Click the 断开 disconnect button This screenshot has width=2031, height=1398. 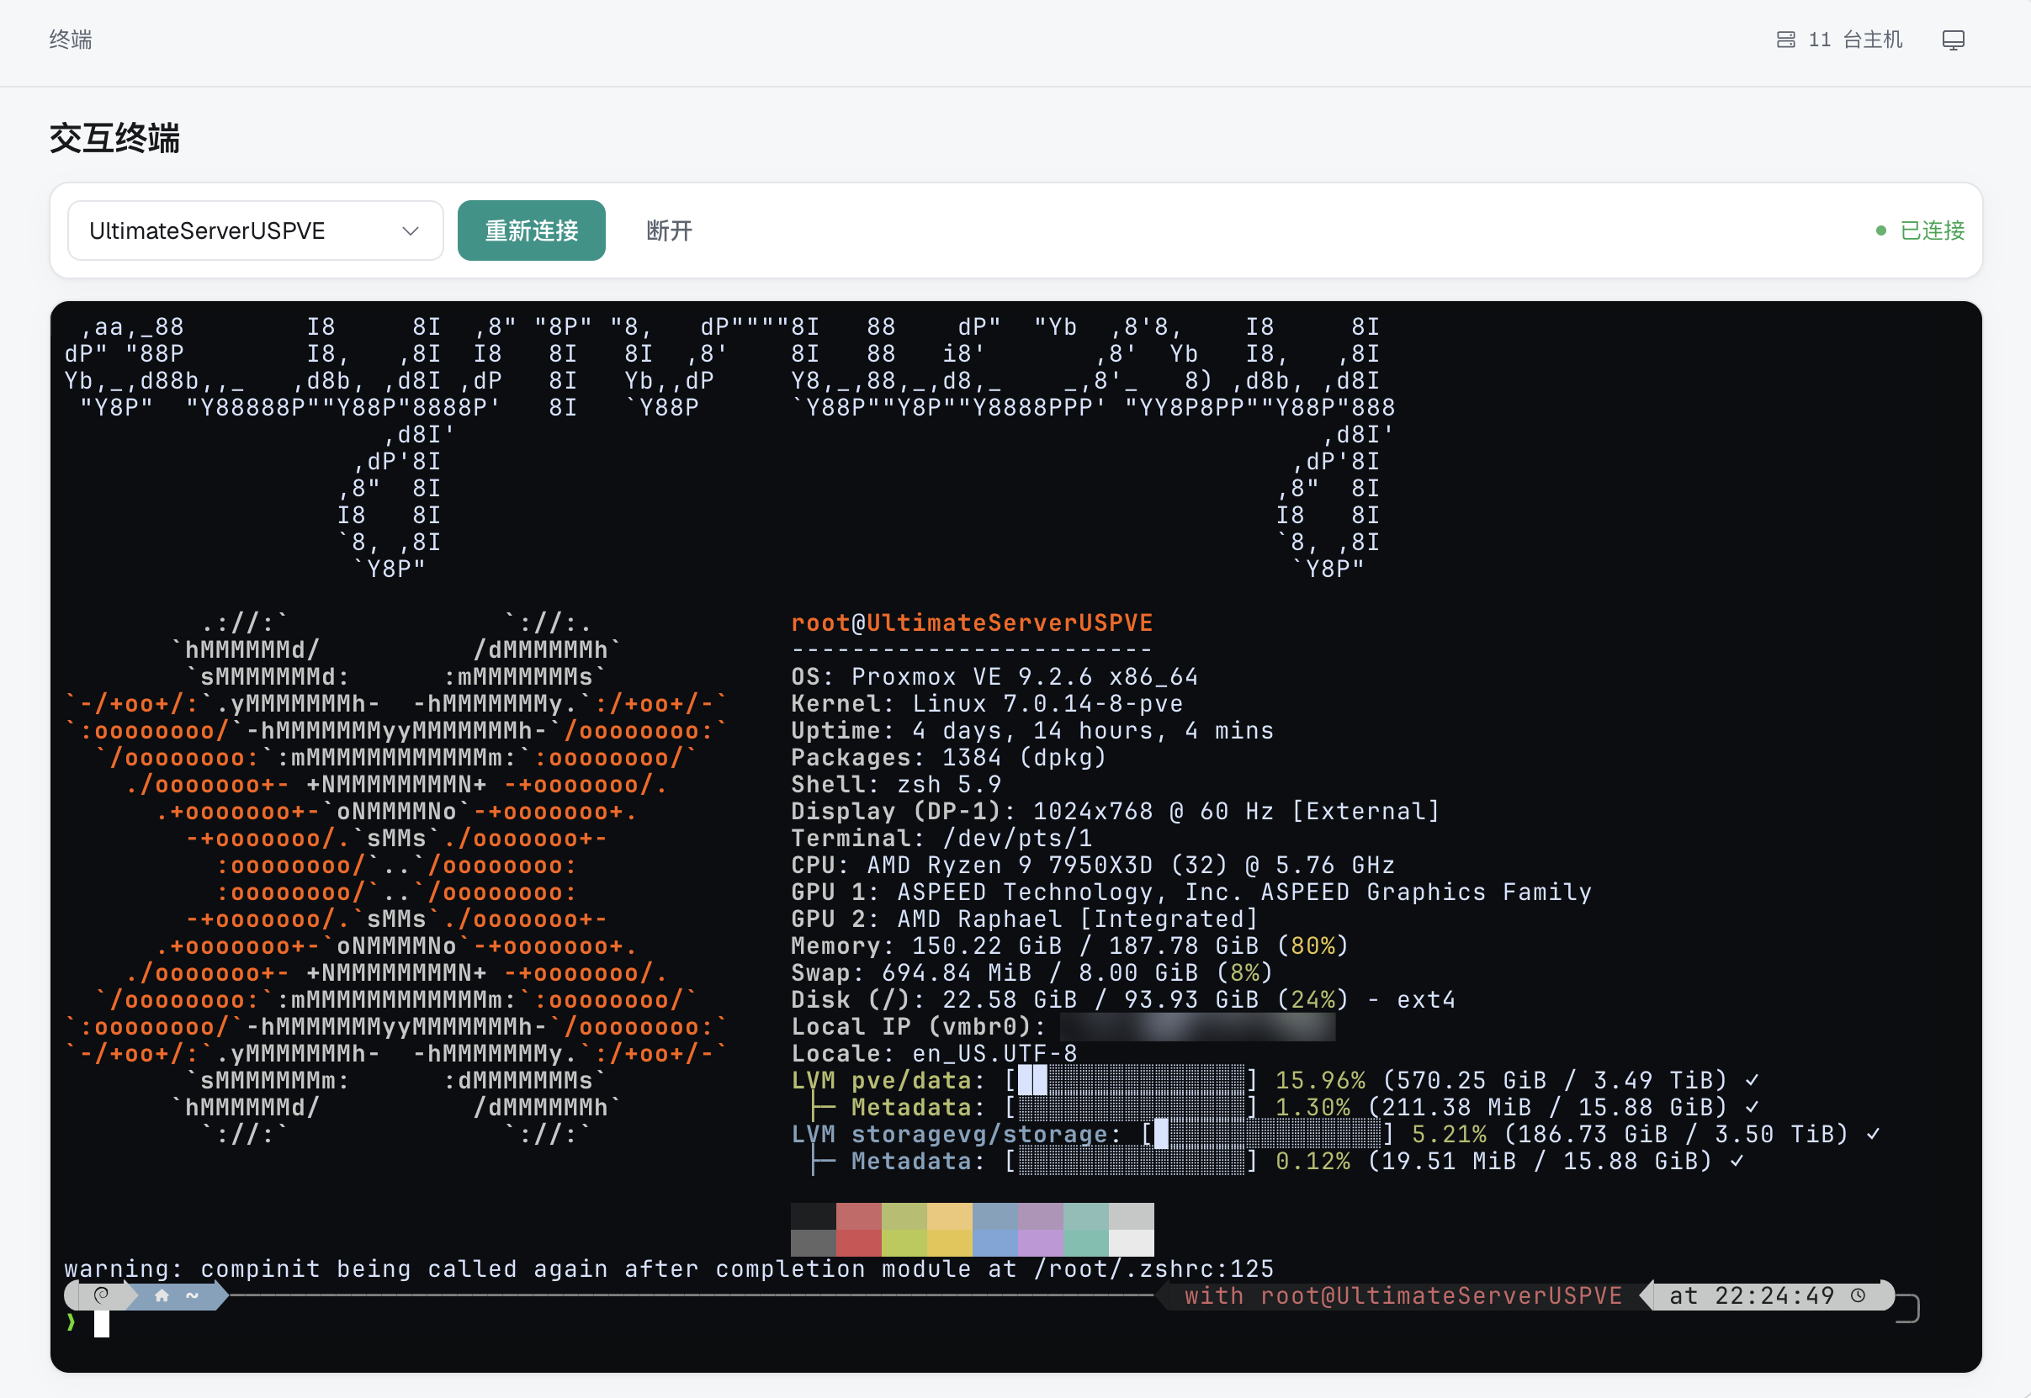670,230
